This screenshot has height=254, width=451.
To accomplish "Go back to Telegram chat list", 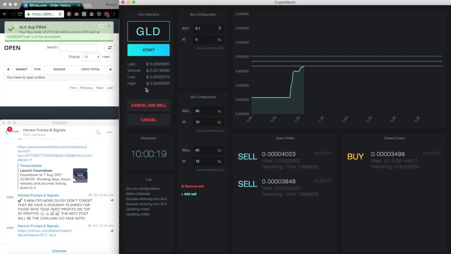I will point(7,132).
